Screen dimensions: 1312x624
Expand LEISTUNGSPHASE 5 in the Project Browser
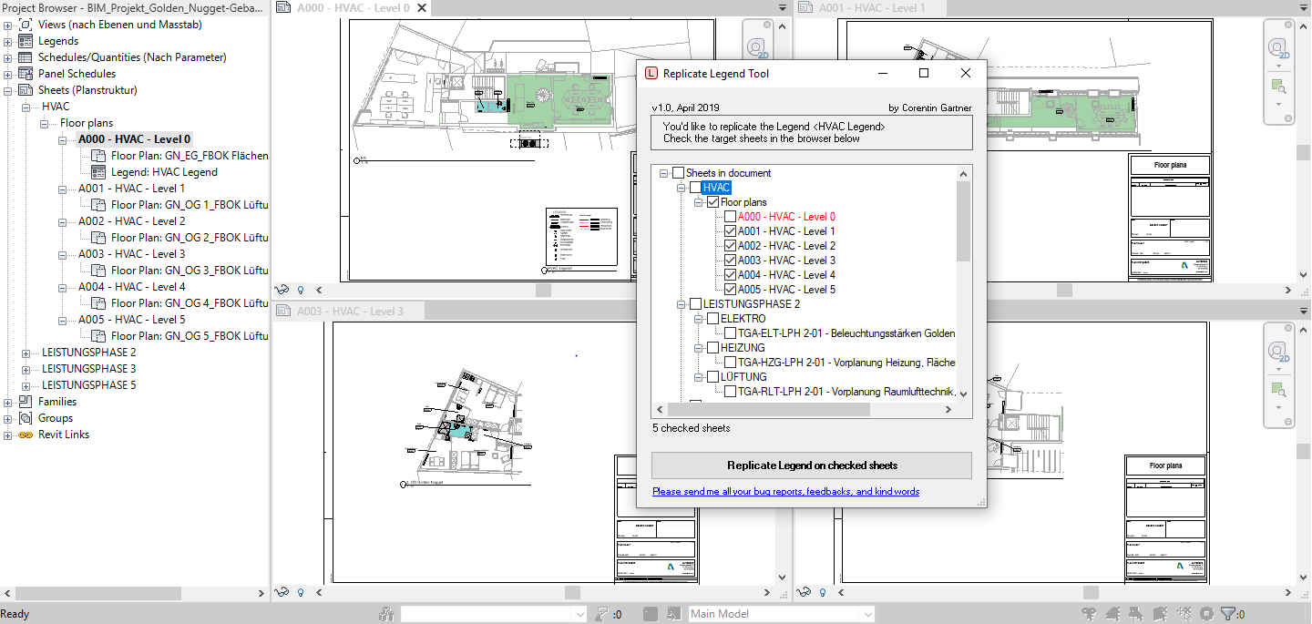pos(25,384)
